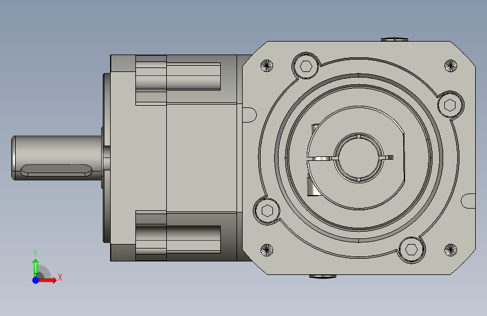Pick the hex socket bolt at the flange's lower right

pos(412,249)
